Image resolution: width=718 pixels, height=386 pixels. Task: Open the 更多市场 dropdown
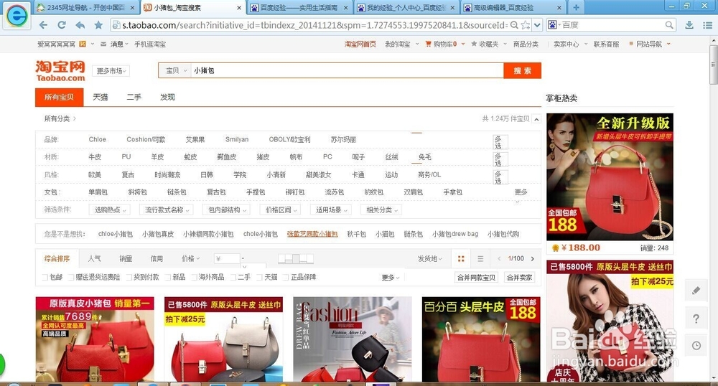[x=111, y=71]
